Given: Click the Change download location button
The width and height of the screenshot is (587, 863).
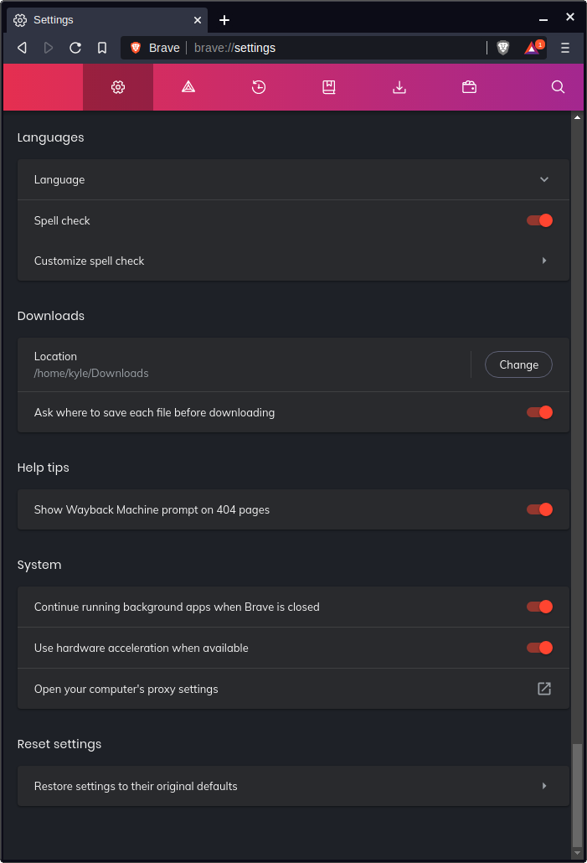Looking at the screenshot, I should tap(518, 364).
